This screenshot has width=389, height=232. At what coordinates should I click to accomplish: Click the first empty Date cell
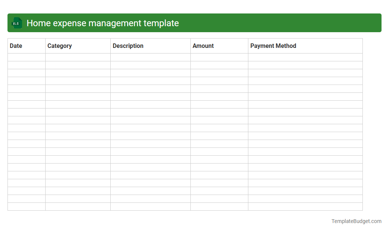26,57
